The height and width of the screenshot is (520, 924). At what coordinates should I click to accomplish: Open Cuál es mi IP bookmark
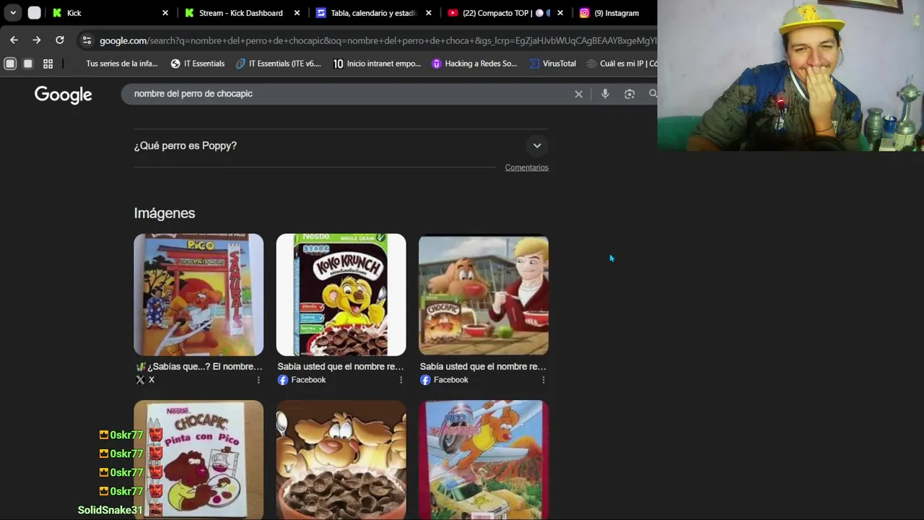tap(622, 64)
